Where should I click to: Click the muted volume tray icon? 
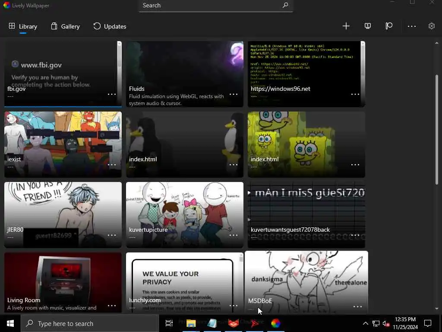[x=386, y=323]
